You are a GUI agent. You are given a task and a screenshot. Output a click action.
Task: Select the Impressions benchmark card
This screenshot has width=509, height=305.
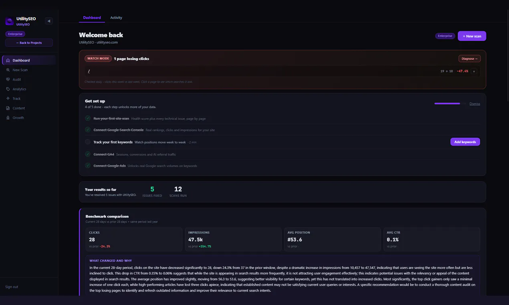(x=233, y=240)
